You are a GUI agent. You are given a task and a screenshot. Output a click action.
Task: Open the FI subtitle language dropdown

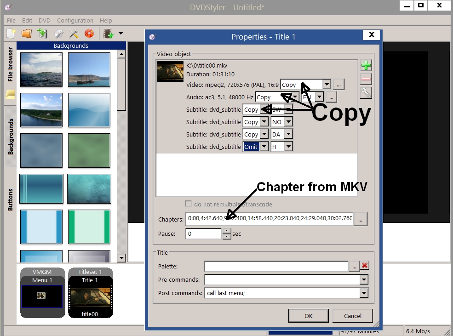point(288,147)
